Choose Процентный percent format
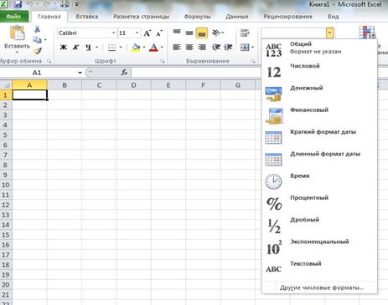Screen dimensions: 388x305 click(x=318, y=204)
